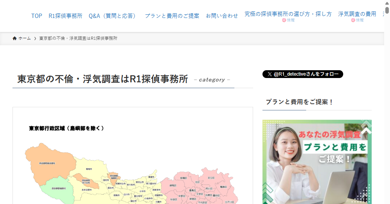The height and width of the screenshot is (204, 390).
Task: Open 究極の探偵事務所の選び方・探し方 menu link
Action: click(288, 14)
